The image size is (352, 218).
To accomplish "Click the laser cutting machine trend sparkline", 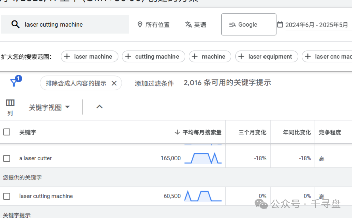I will (203, 196).
